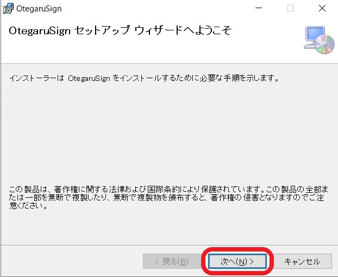Image resolution: width=338 pixels, height=277 pixels.
Task: Open the installer icon system menu
Action: [x=8, y=8]
